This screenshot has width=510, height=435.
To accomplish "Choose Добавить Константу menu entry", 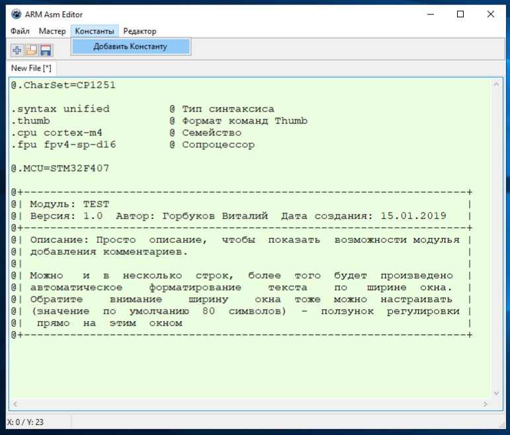I will click(x=131, y=46).
